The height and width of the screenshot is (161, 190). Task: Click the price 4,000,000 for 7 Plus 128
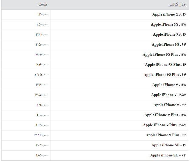[x=42, y=115]
